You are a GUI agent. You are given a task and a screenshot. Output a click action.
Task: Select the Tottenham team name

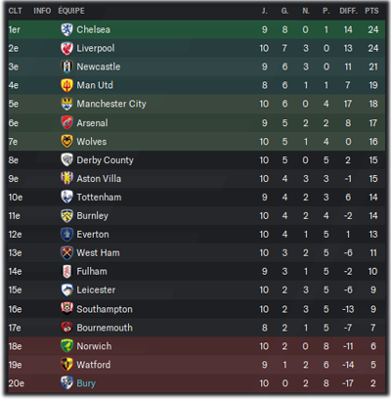pyautogui.click(x=99, y=198)
